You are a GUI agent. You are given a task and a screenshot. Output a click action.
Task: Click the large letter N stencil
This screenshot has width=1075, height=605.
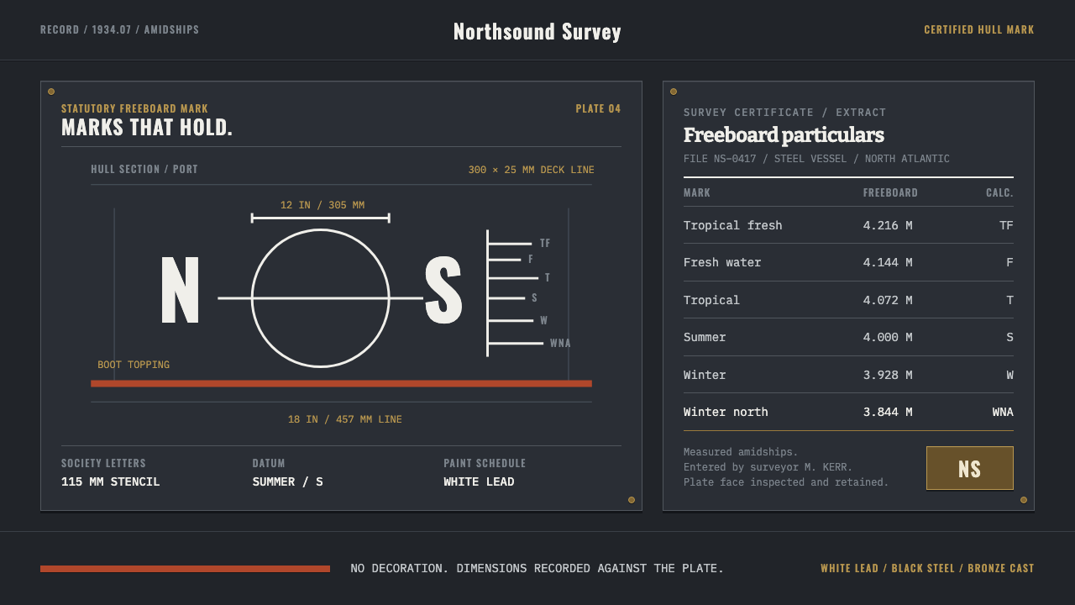[180, 290]
